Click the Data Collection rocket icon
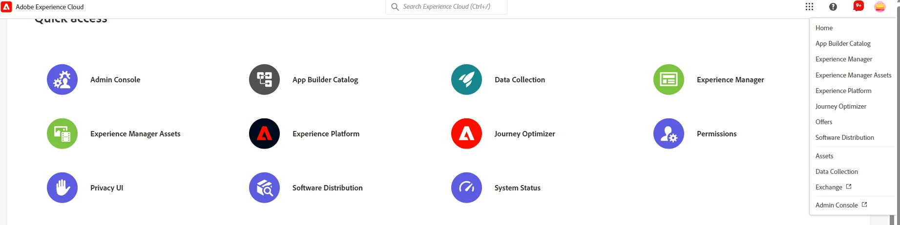 466,79
